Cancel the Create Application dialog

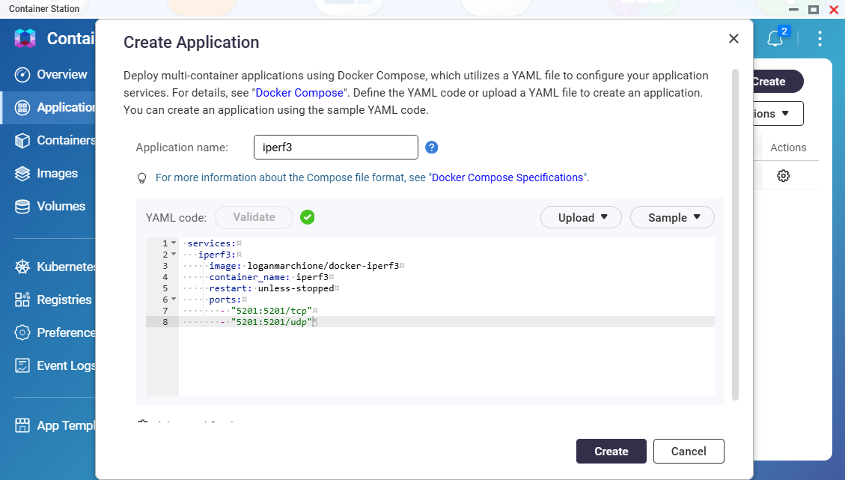pyautogui.click(x=688, y=452)
